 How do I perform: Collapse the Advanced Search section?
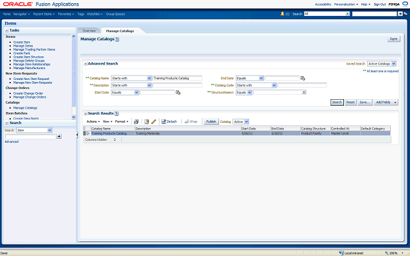click(x=85, y=64)
